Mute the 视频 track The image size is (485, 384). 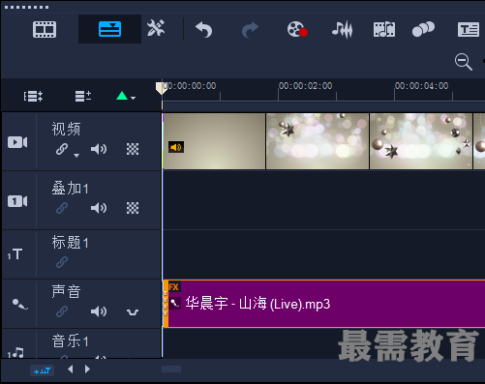point(99,149)
